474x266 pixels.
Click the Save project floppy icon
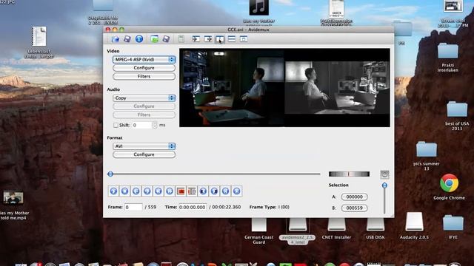point(166,39)
